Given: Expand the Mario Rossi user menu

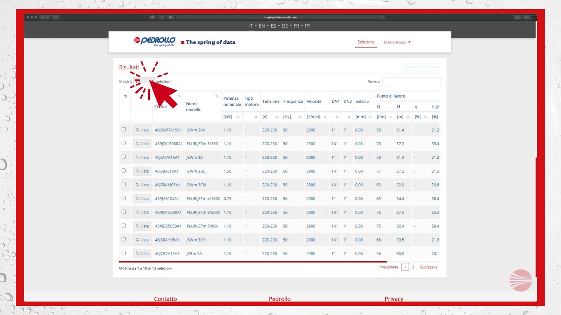Looking at the screenshot, I should tap(397, 42).
